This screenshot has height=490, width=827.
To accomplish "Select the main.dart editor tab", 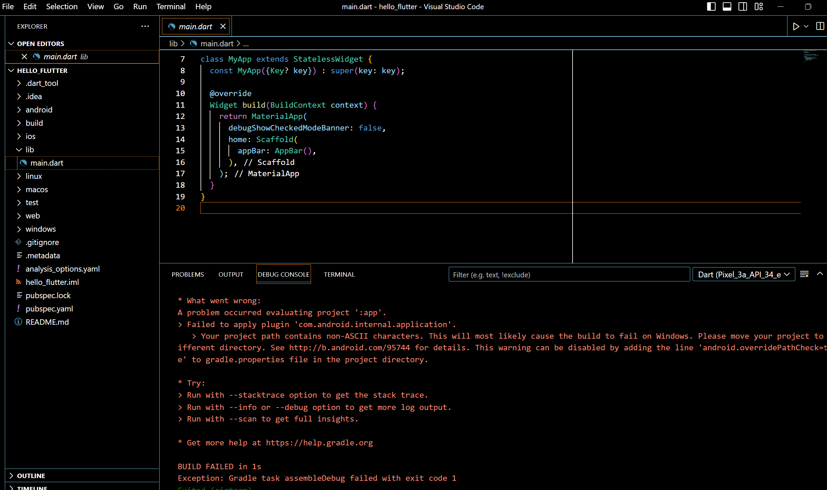I will pyautogui.click(x=195, y=26).
